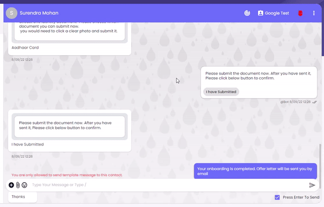This screenshot has height=207, width=324.
Task: Click the Aadhaar Card reply text
Action: [x=25, y=48]
